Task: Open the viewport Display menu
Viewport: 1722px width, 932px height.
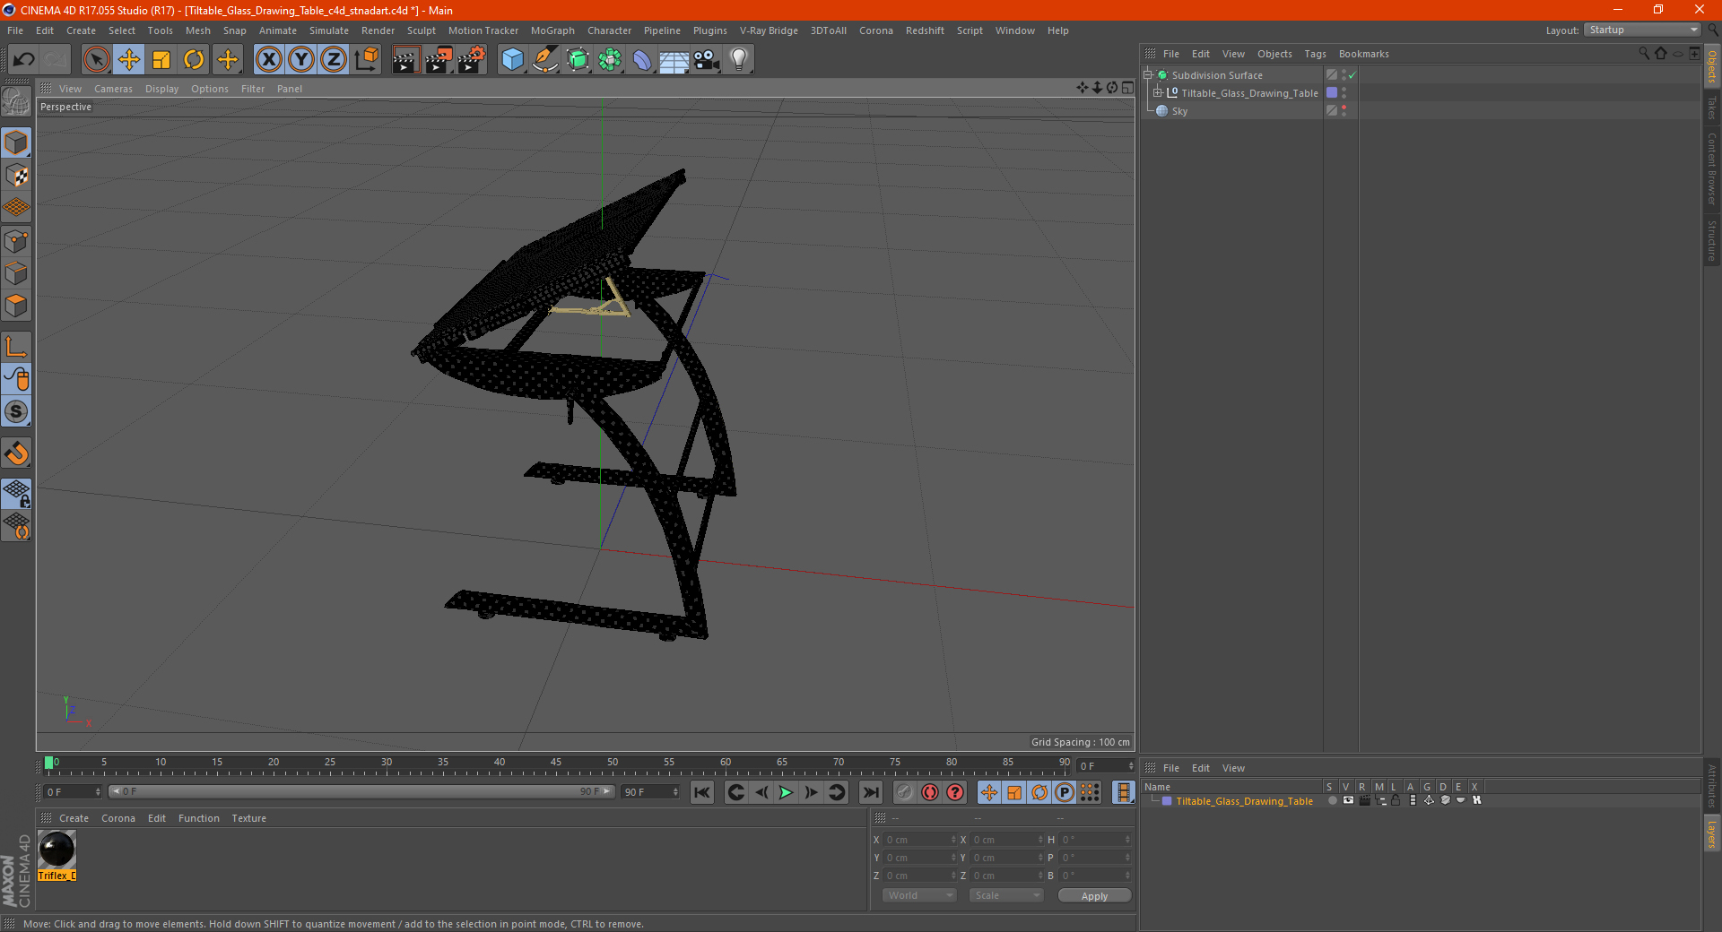Action: pyautogui.click(x=161, y=89)
